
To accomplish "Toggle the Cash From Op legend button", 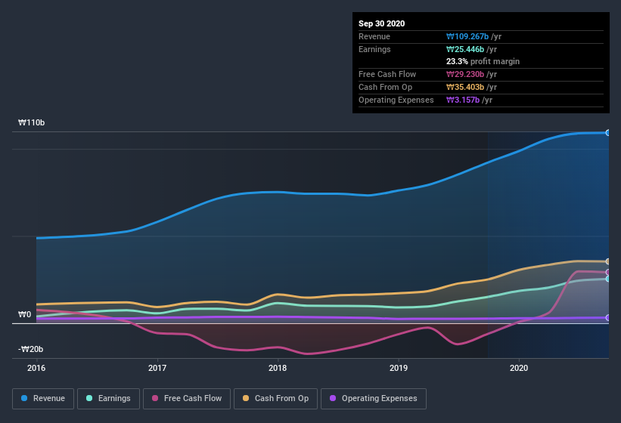I will [x=275, y=399].
